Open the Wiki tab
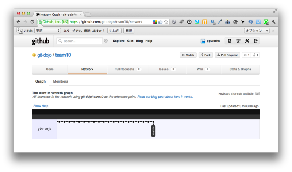The image size is (292, 172). click(203, 69)
